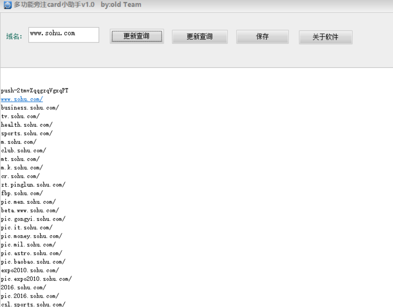Select the pic.men.sohu.com/ entry
The image size is (393, 307).
pos(28,202)
